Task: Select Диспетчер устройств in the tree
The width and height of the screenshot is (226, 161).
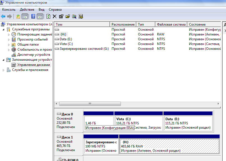Action: 33,55
